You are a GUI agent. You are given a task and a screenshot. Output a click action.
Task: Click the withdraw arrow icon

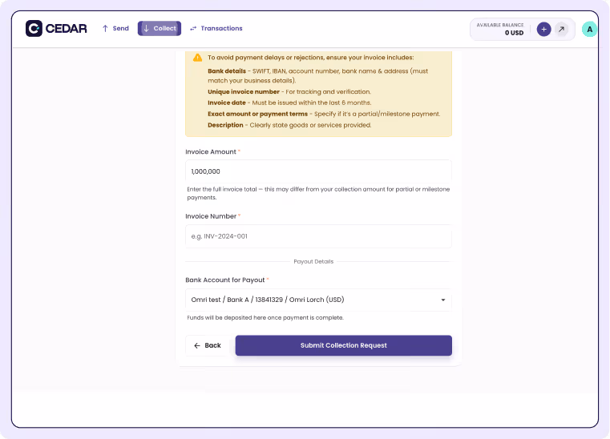pyautogui.click(x=561, y=29)
